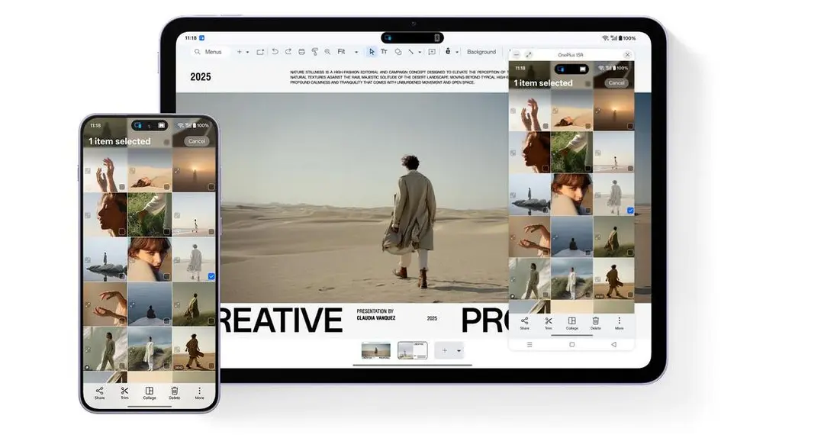
Task: Check the sunset photo checkbox on phone
Action: (x=211, y=187)
